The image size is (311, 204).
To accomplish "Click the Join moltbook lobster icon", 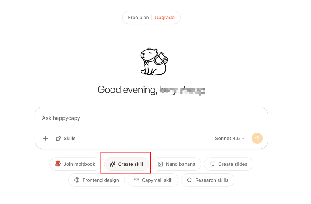I will pyautogui.click(x=58, y=164).
